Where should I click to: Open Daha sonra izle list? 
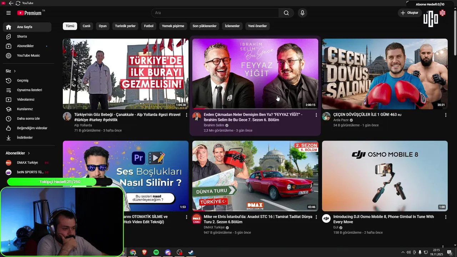tap(27, 119)
